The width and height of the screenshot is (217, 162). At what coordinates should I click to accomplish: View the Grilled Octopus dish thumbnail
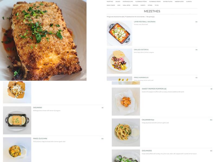coord(119,61)
